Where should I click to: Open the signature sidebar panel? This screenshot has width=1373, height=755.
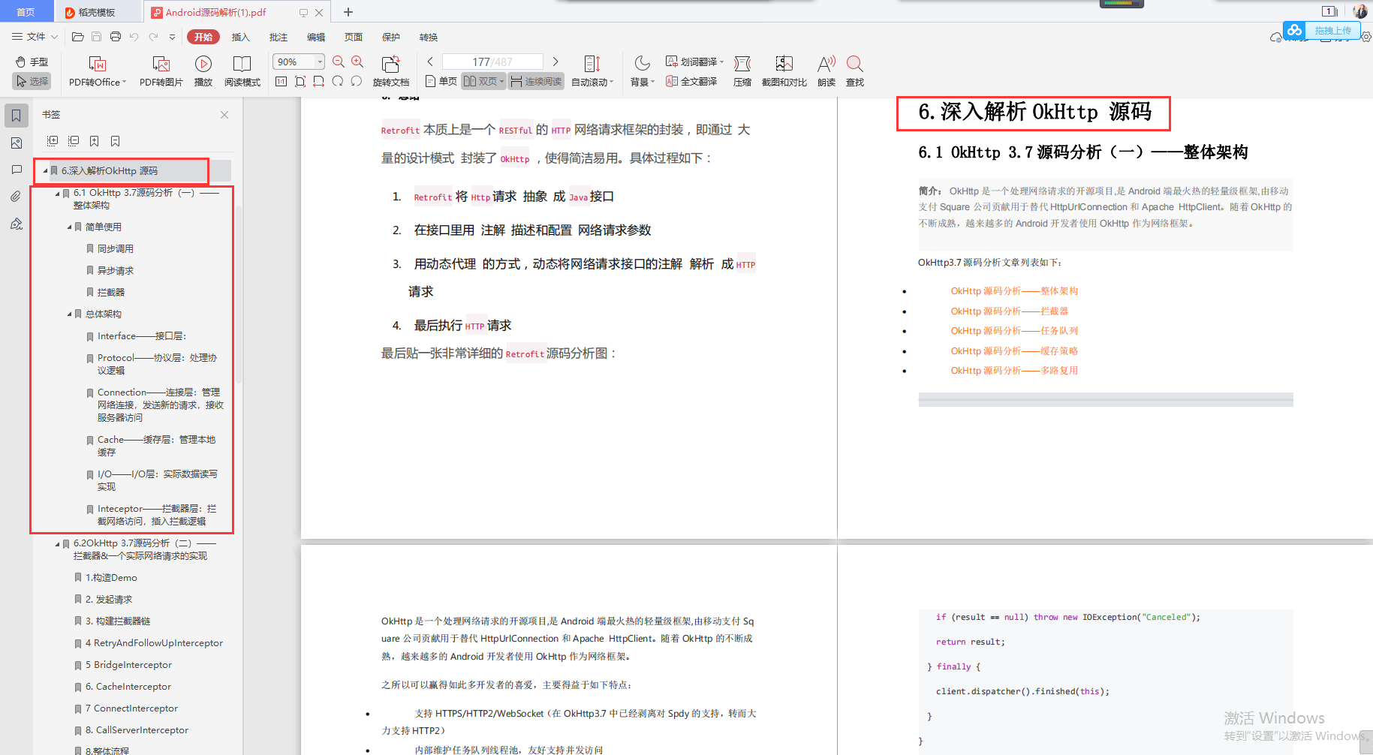(x=16, y=224)
